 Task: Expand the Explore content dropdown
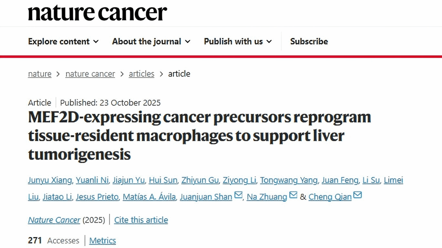63,41
